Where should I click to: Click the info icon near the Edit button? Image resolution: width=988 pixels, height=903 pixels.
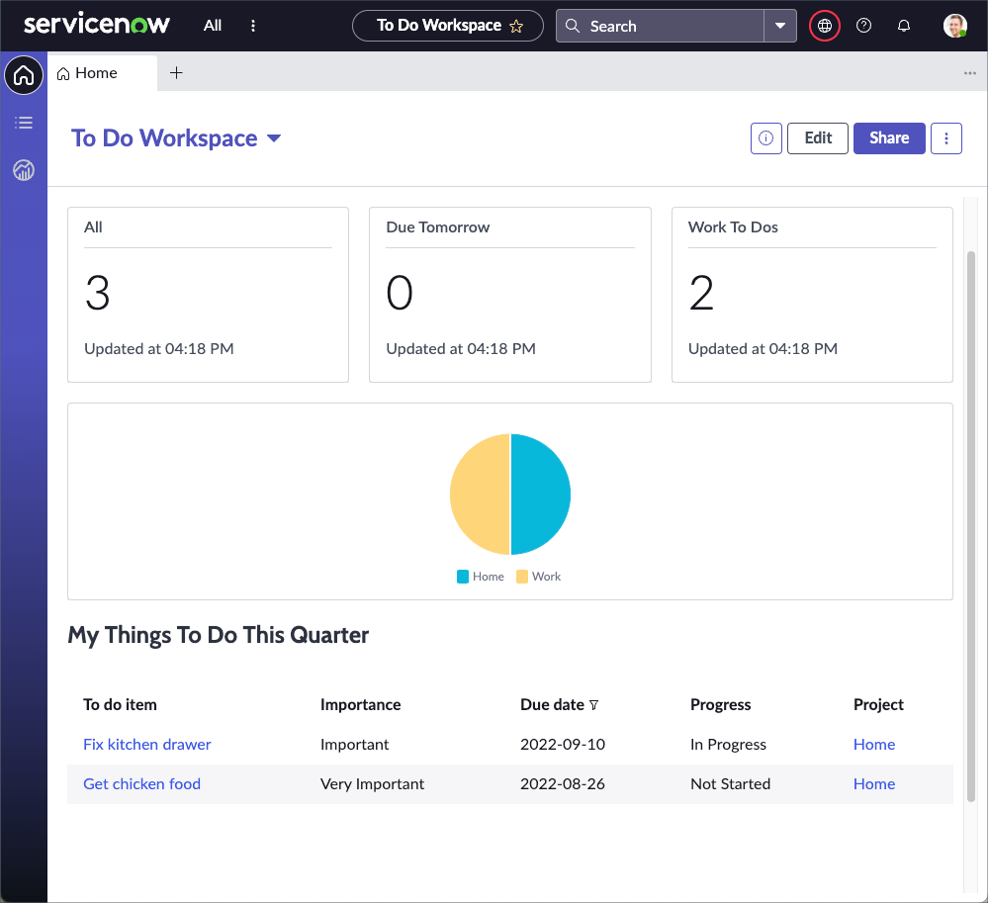pos(765,138)
